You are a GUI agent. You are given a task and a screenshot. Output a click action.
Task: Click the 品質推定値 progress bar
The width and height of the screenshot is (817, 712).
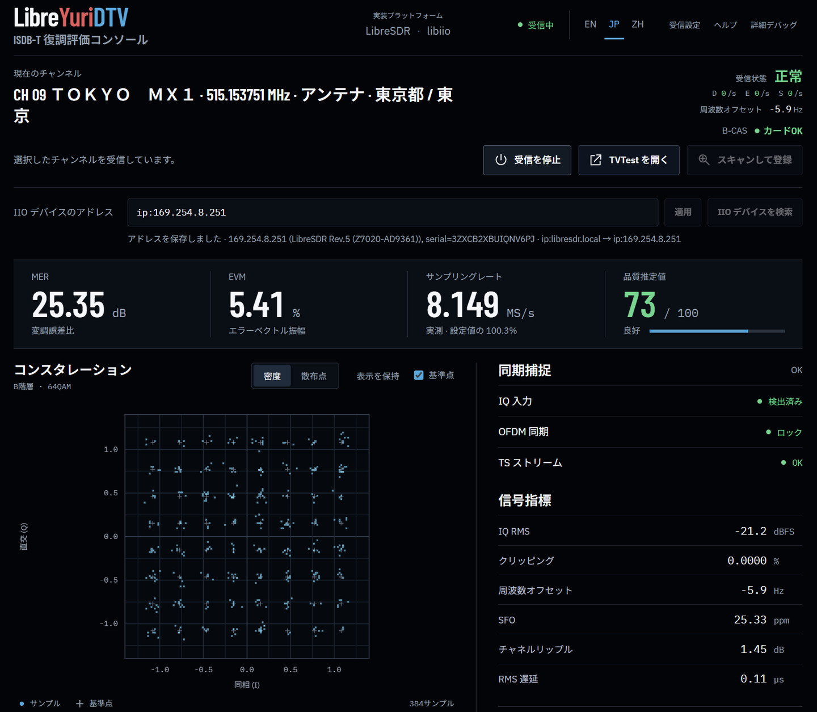coord(717,331)
